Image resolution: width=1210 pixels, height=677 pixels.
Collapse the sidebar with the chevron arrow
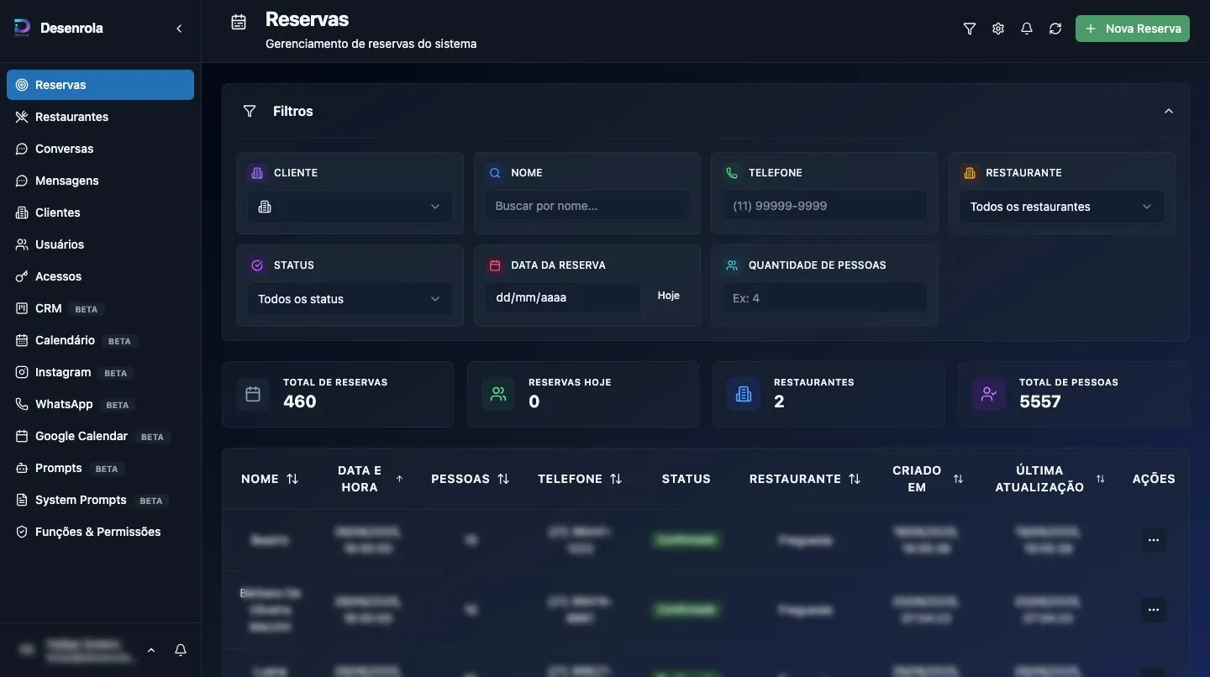coord(179,29)
